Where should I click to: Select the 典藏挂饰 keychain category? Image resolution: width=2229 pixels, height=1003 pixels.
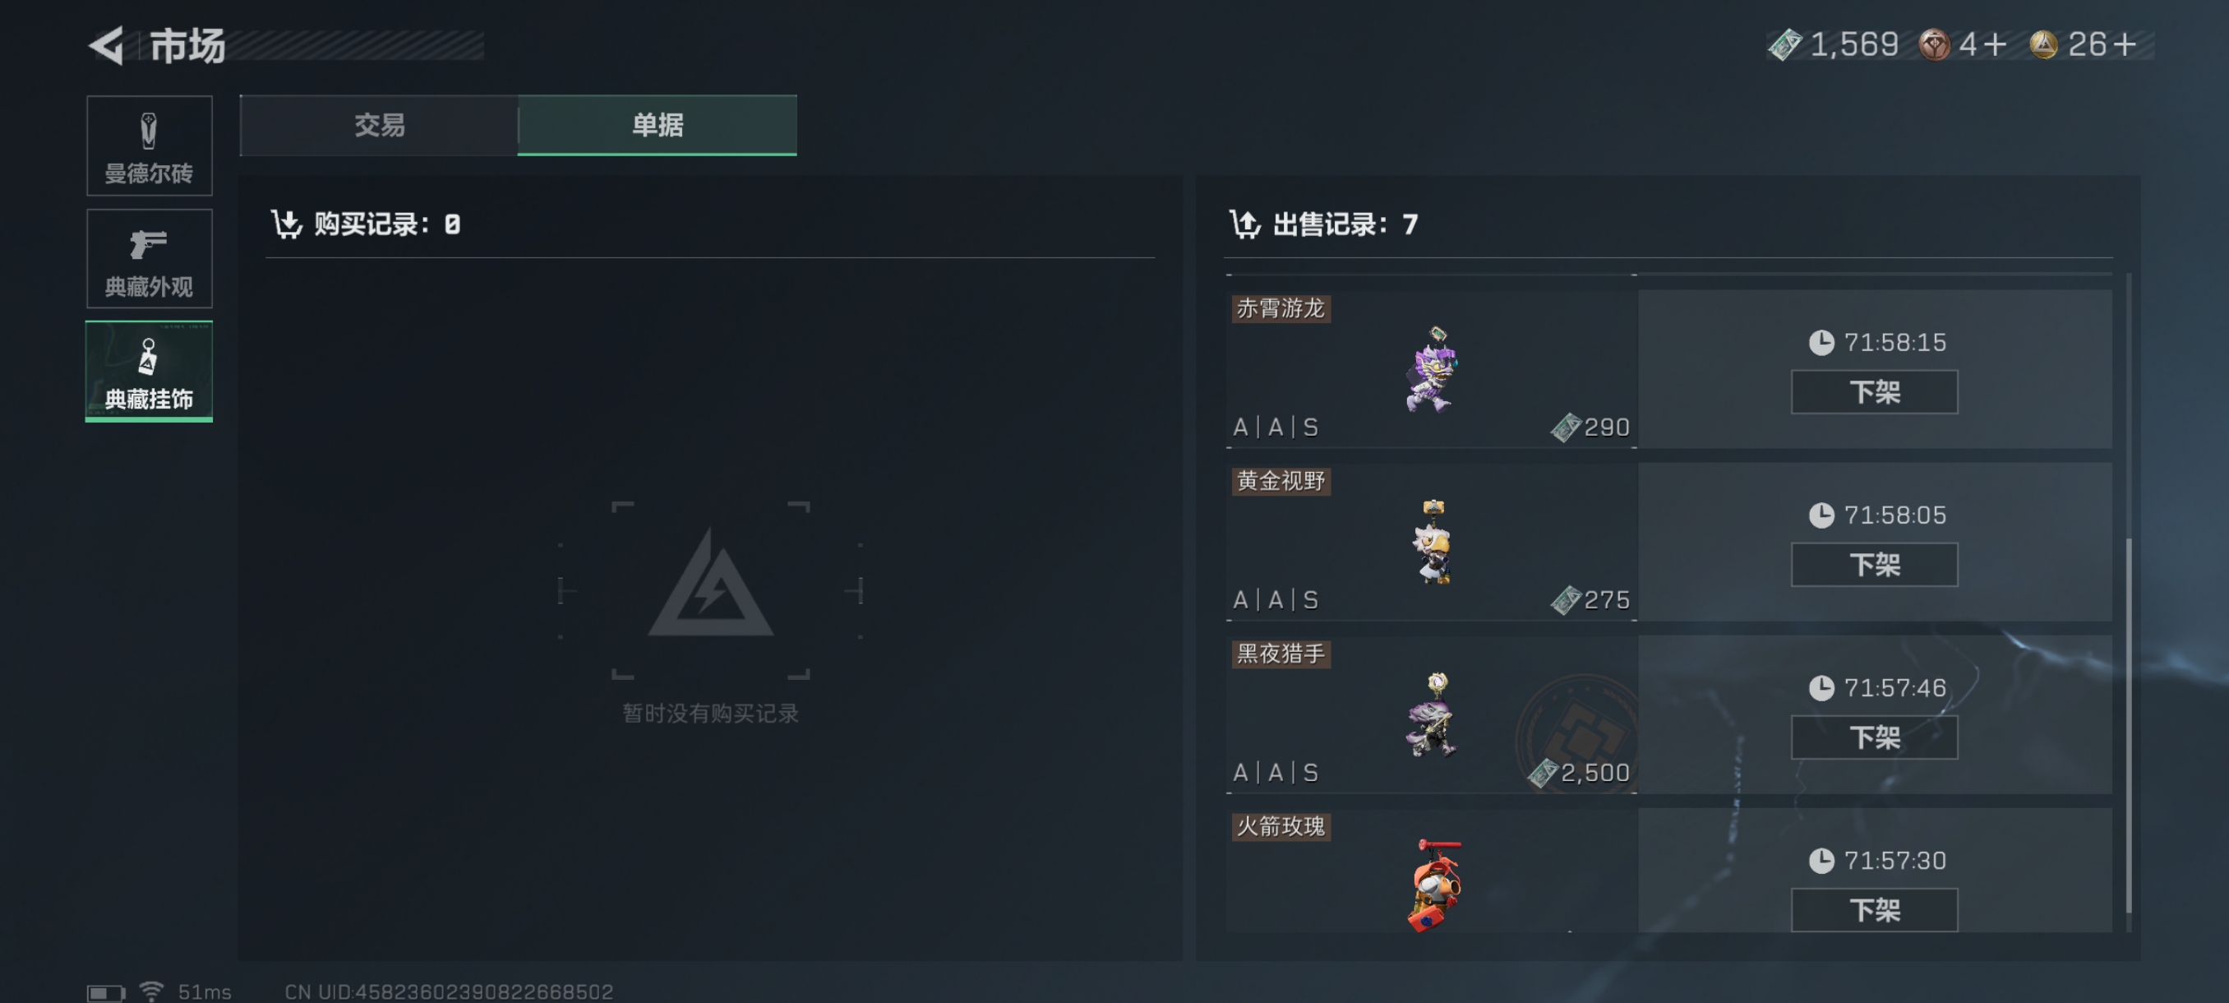(x=149, y=372)
